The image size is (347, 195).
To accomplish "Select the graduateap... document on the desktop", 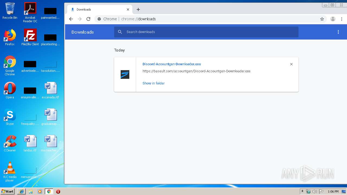I will (x=50, y=117).
